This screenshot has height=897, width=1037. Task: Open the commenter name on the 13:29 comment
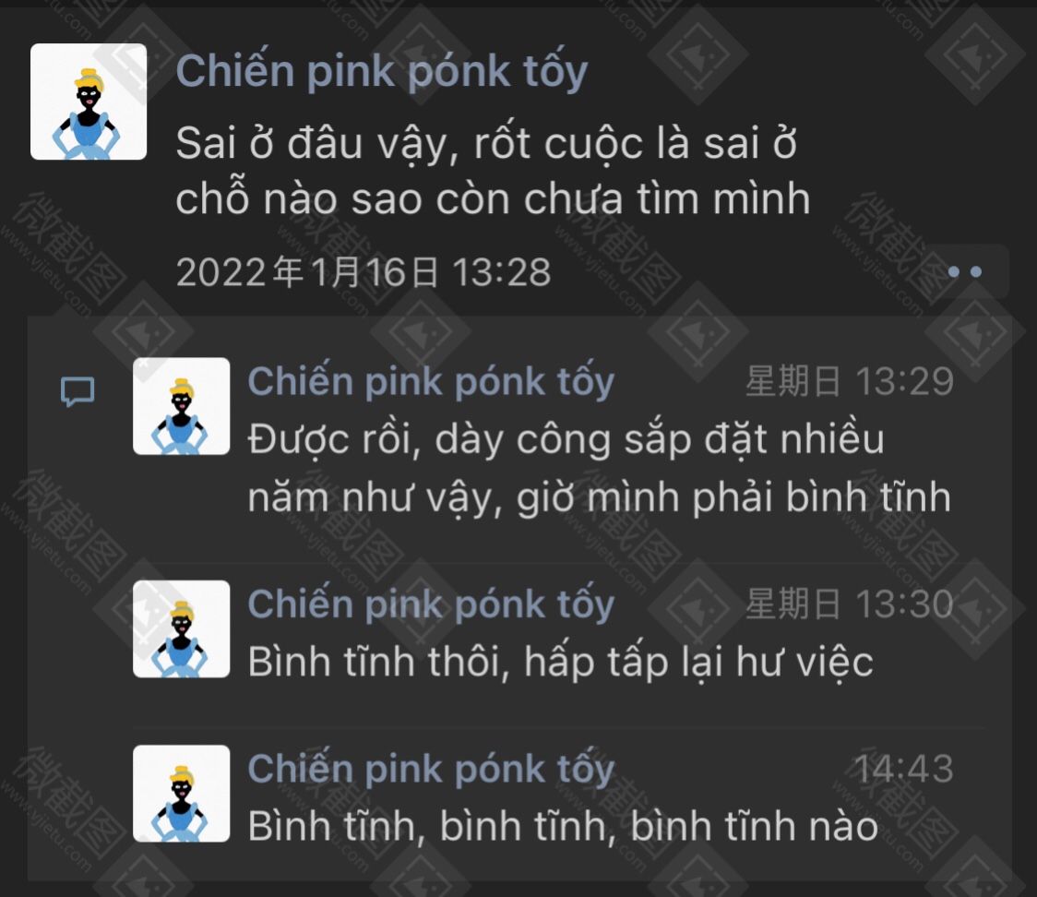coord(431,382)
